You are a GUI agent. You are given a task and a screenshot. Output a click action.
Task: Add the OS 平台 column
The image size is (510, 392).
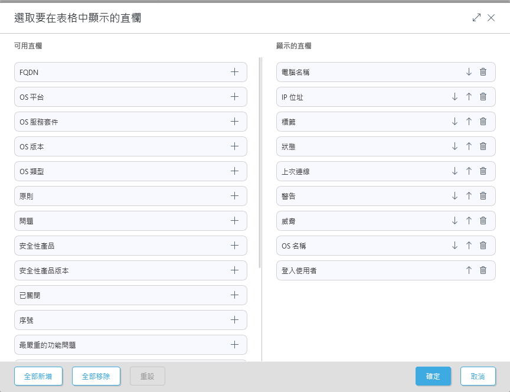234,97
